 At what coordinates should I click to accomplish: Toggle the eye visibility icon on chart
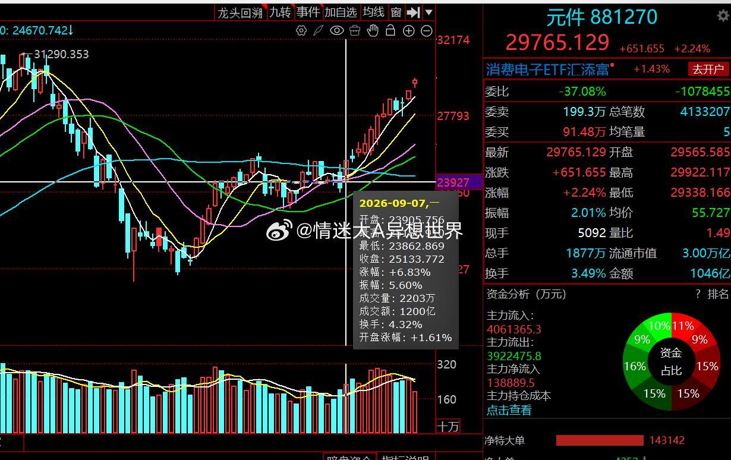click(x=337, y=30)
